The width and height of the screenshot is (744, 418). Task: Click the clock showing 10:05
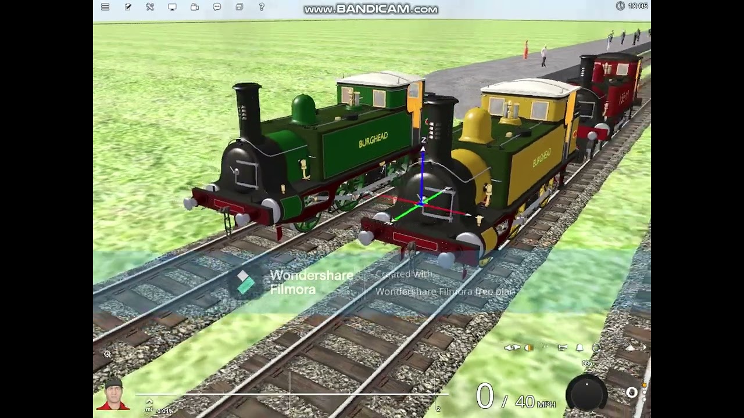[632, 6]
